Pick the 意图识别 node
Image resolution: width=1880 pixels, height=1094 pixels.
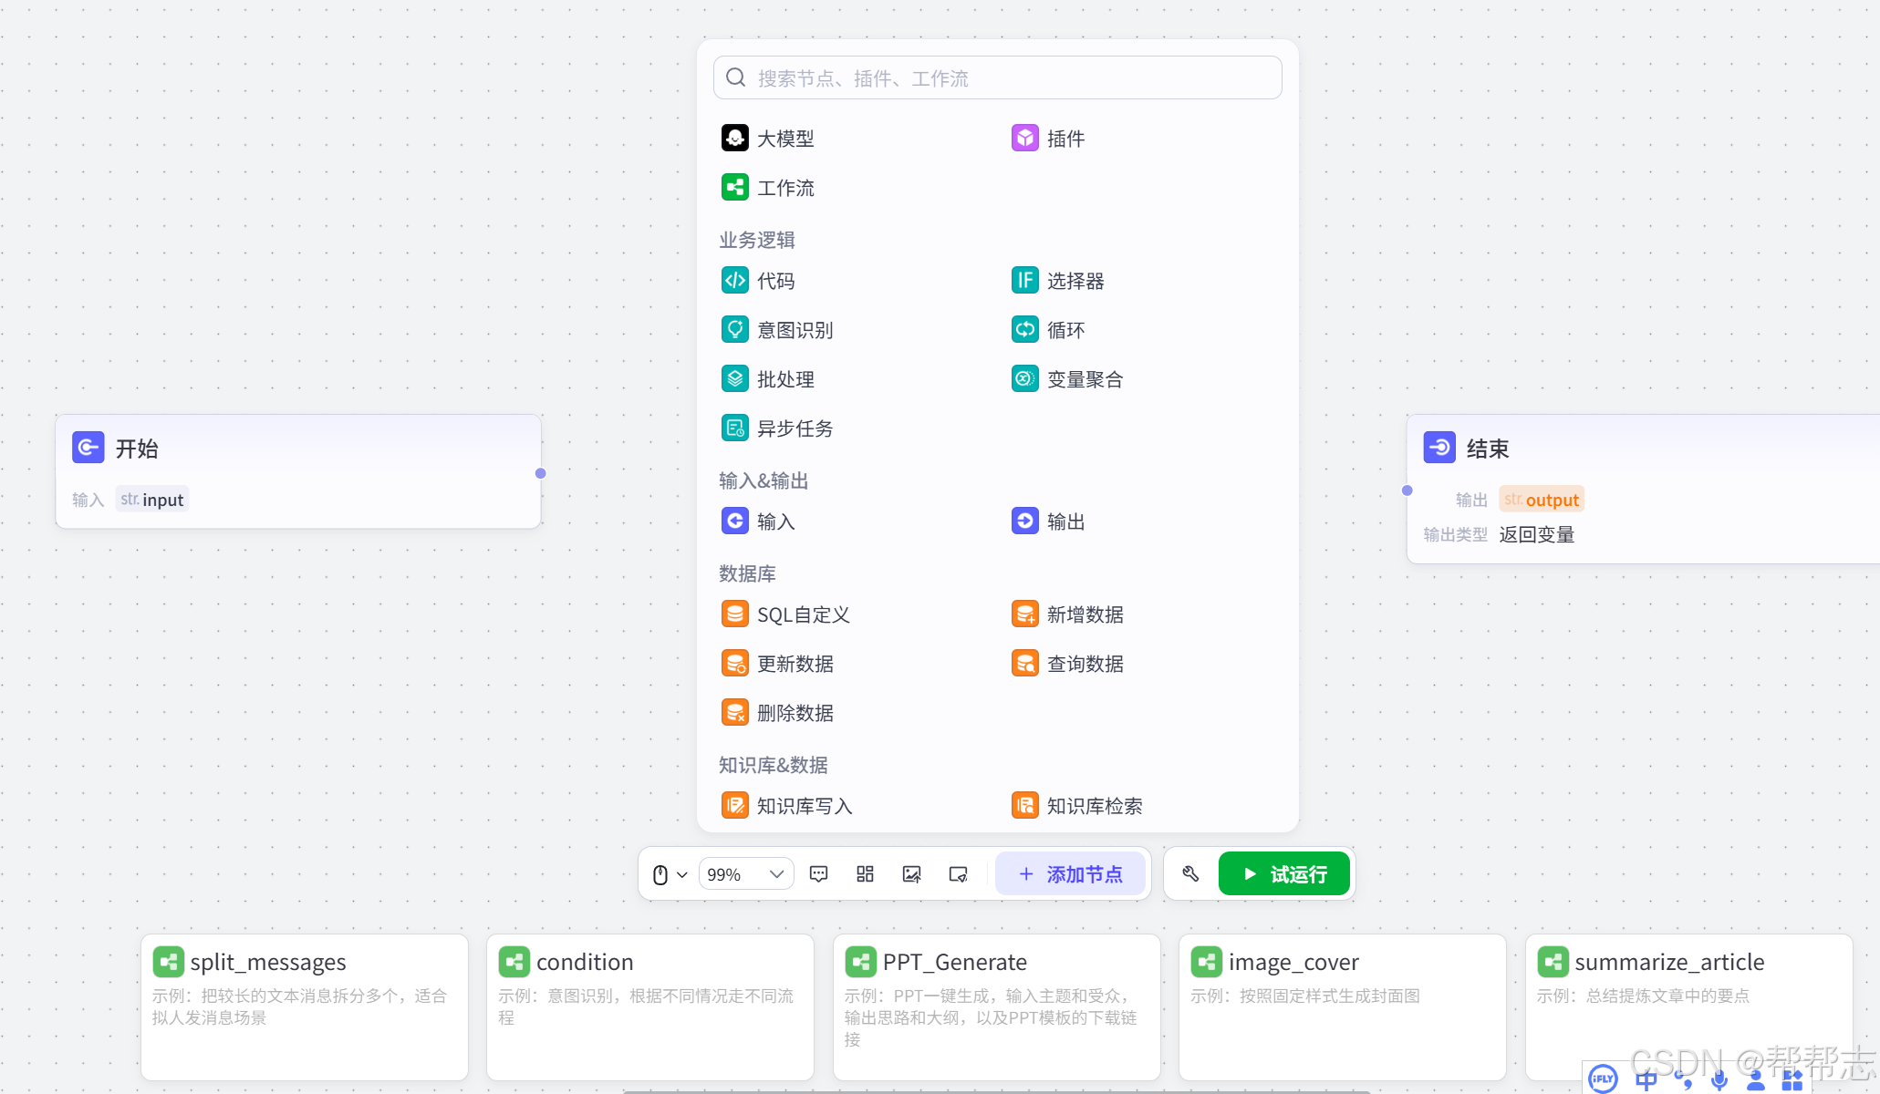pyautogui.click(x=777, y=329)
